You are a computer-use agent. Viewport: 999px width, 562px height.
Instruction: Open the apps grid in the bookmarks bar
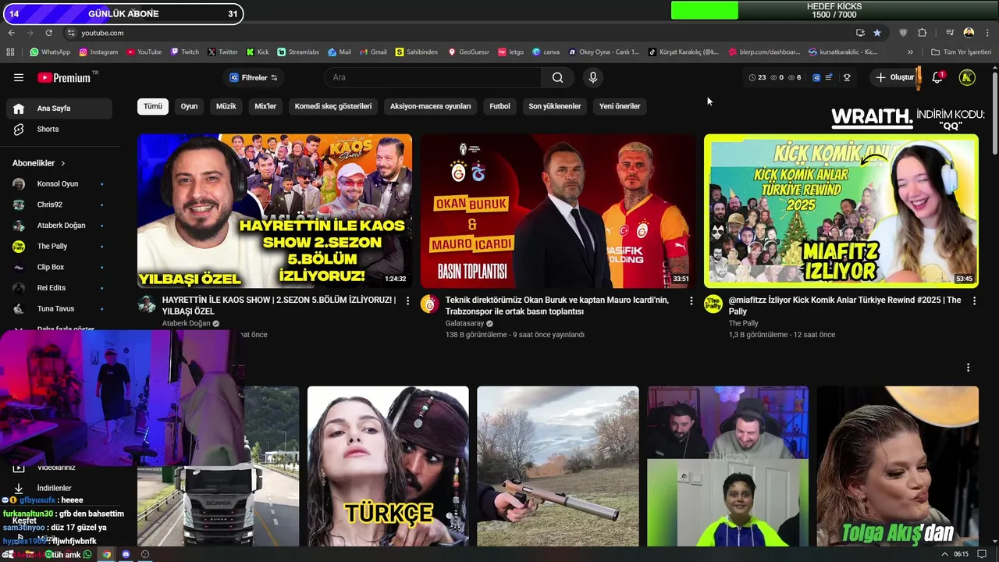click(10, 52)
